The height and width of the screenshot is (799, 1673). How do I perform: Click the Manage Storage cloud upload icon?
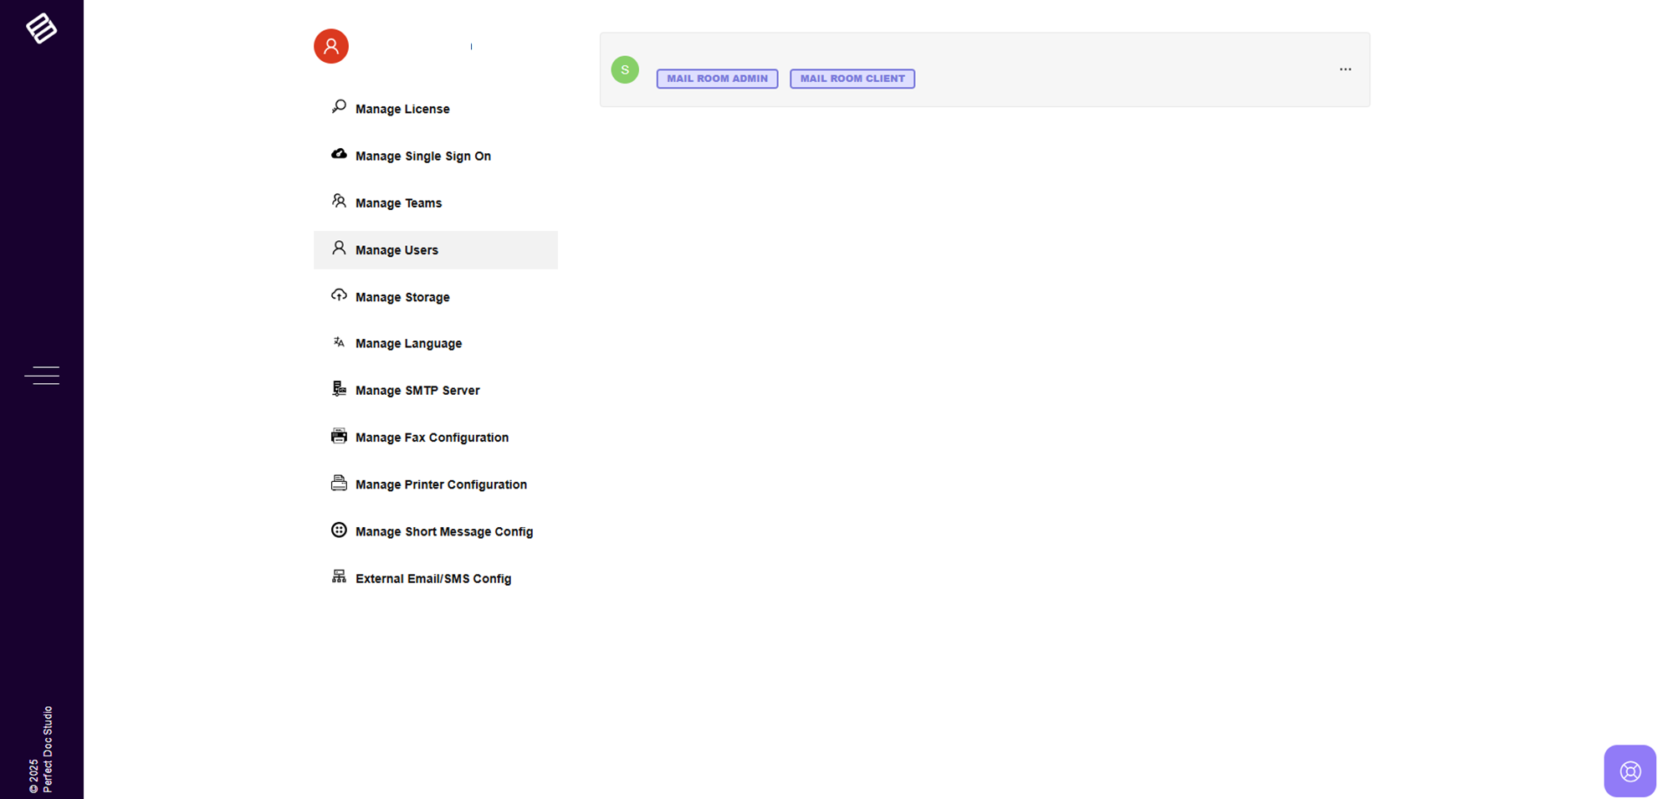point(339,295)
